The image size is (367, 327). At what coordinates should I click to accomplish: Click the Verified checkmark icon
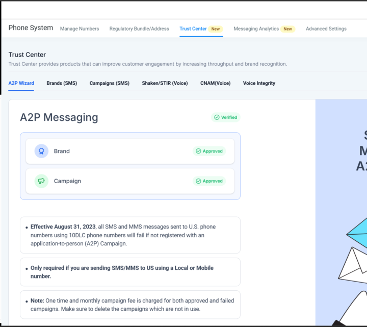coord(217,117)
